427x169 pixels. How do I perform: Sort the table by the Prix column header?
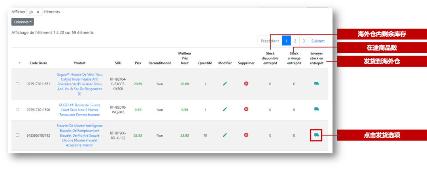click(x=138, y=63)
